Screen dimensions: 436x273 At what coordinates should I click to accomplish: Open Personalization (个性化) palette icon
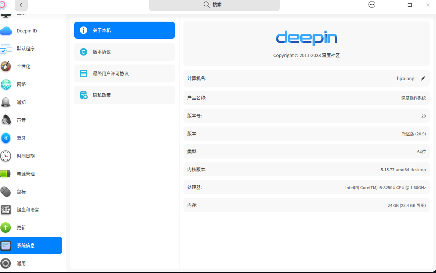(x=6, y=66)
